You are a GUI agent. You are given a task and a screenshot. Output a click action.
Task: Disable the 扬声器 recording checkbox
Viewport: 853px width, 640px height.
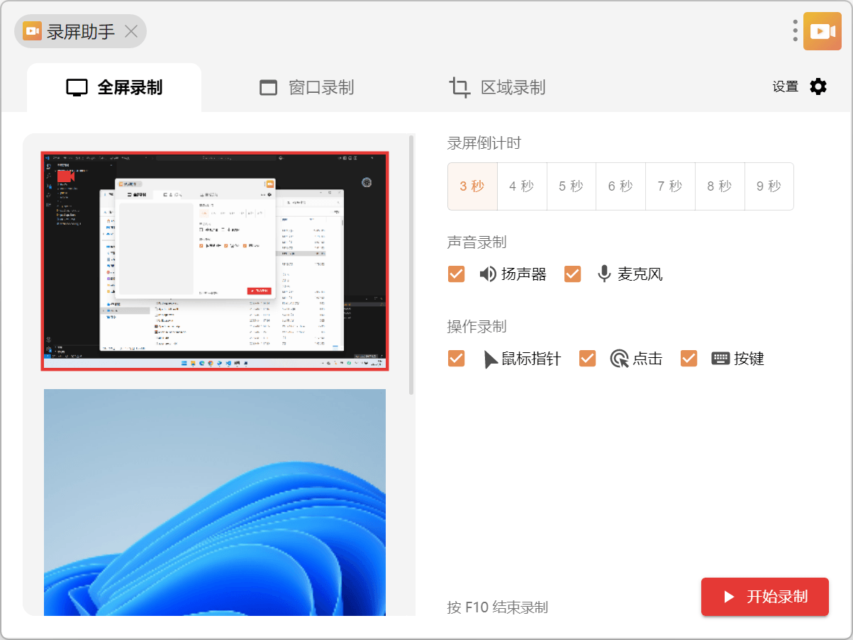coord(456,274)
